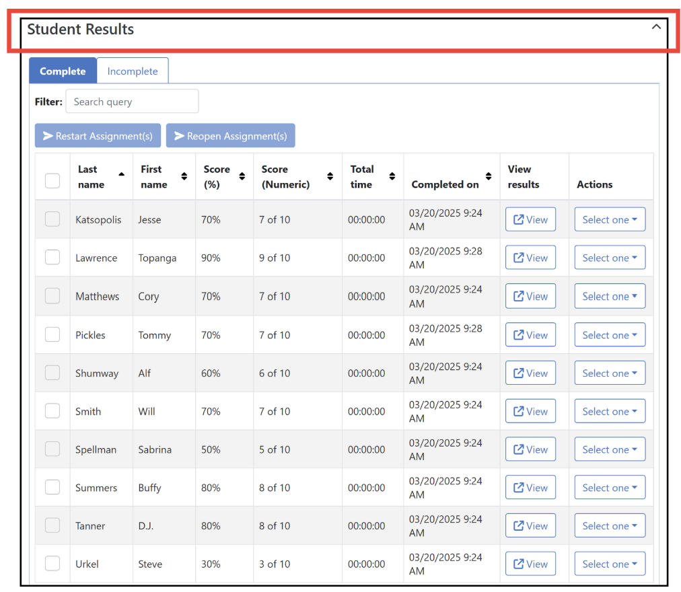Click the Student Results heading
Screen dimensions: 681x592
(x=81, y=29)
